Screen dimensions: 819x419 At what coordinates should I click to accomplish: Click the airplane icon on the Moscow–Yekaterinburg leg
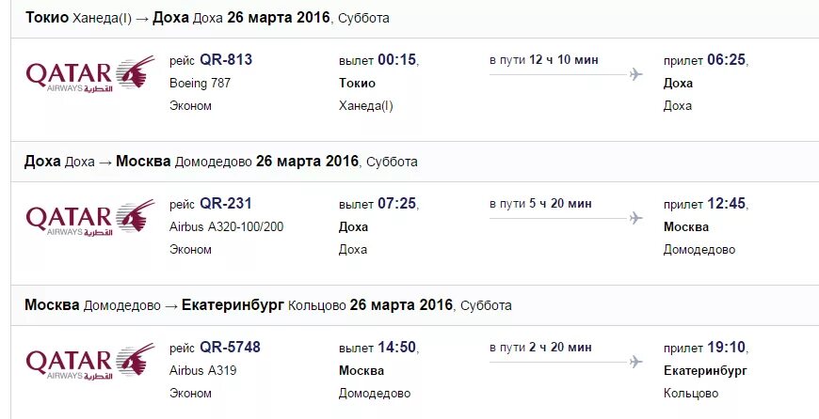point(635,362)
